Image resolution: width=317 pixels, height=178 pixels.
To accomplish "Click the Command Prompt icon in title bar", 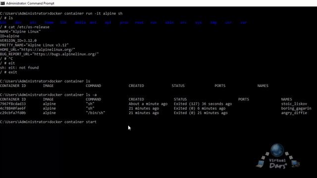I will point(2,3).
